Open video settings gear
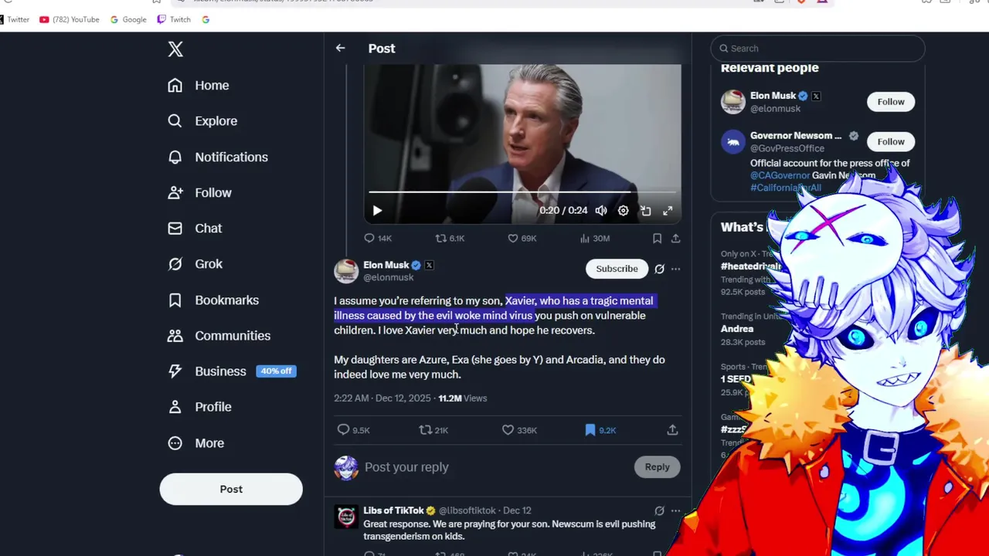Screen dimensions: 989x556 coord(624,210)
